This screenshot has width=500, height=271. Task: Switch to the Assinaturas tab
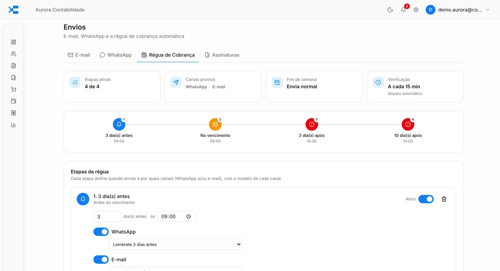(222, 55)
